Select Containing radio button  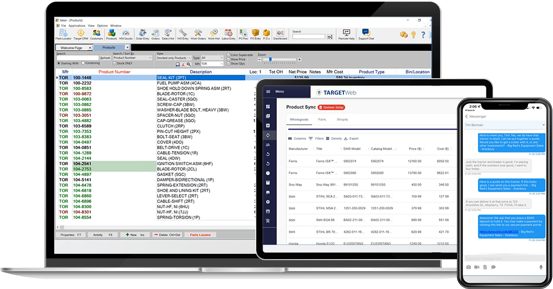pyautogui.click(x=83, y=63)
